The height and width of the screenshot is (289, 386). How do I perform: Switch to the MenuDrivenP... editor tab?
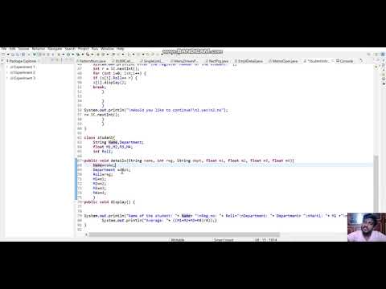coord(186,61)
